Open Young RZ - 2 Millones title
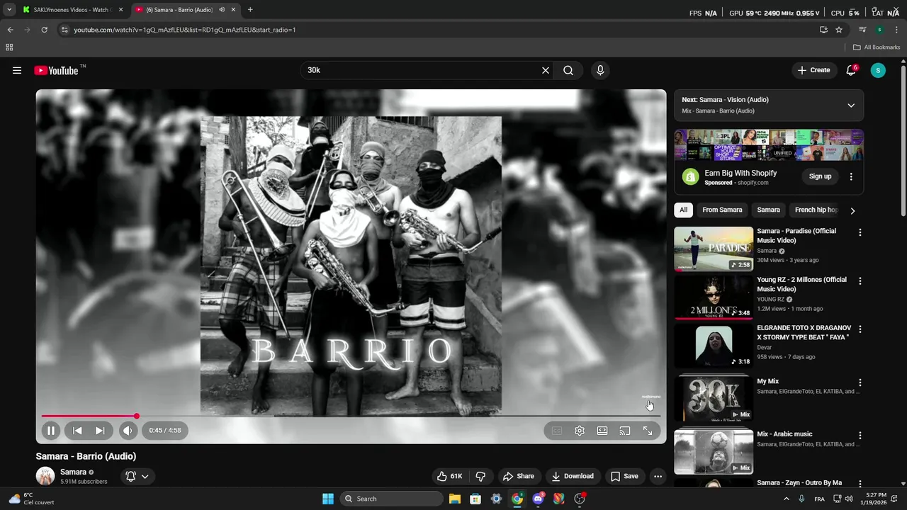This screenshot has height=510, width=907. coord(801,284)
